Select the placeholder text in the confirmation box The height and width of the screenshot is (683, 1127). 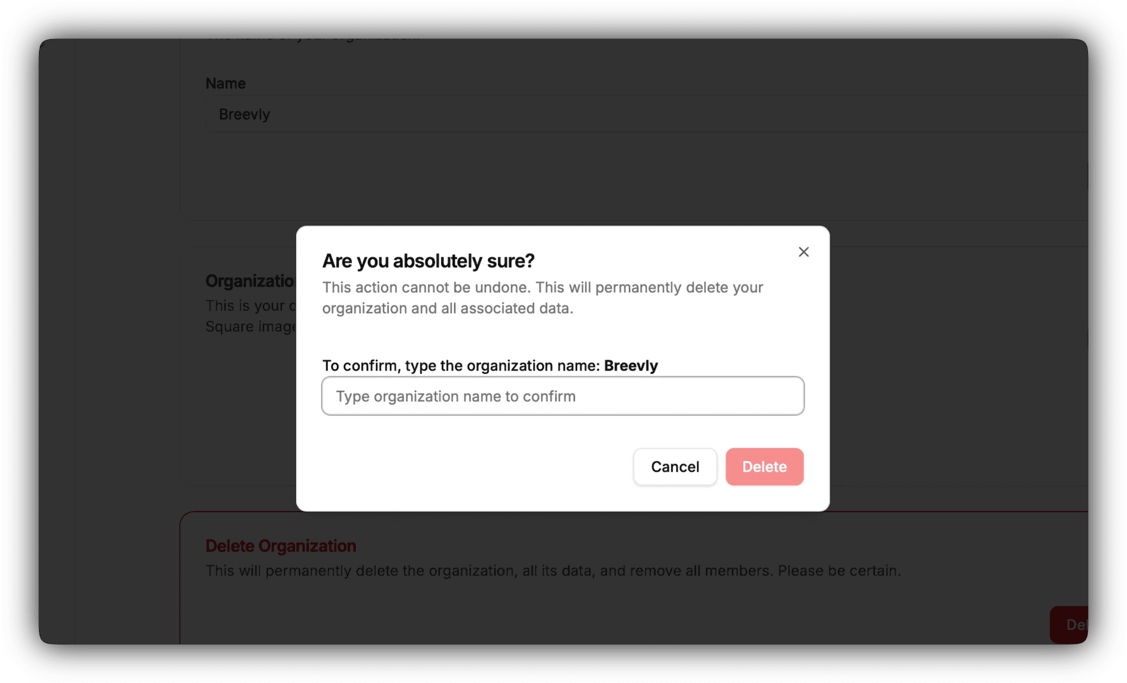[455, 396]
